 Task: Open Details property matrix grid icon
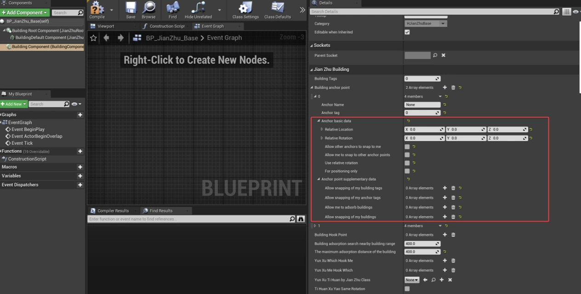coord(567,11)
